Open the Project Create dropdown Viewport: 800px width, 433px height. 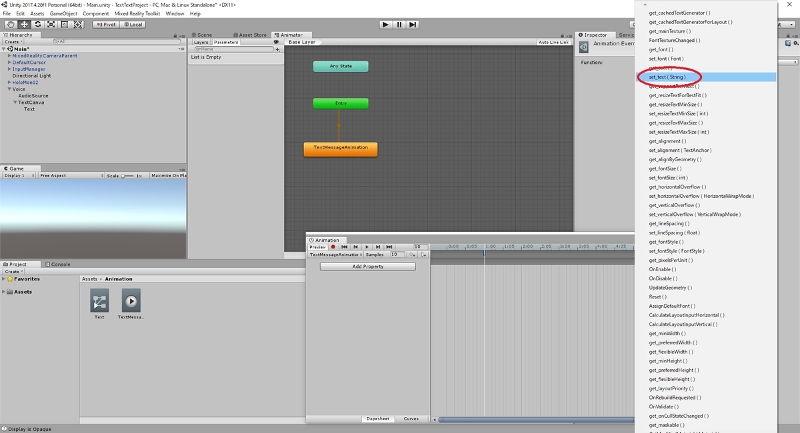tap(13, 272)
